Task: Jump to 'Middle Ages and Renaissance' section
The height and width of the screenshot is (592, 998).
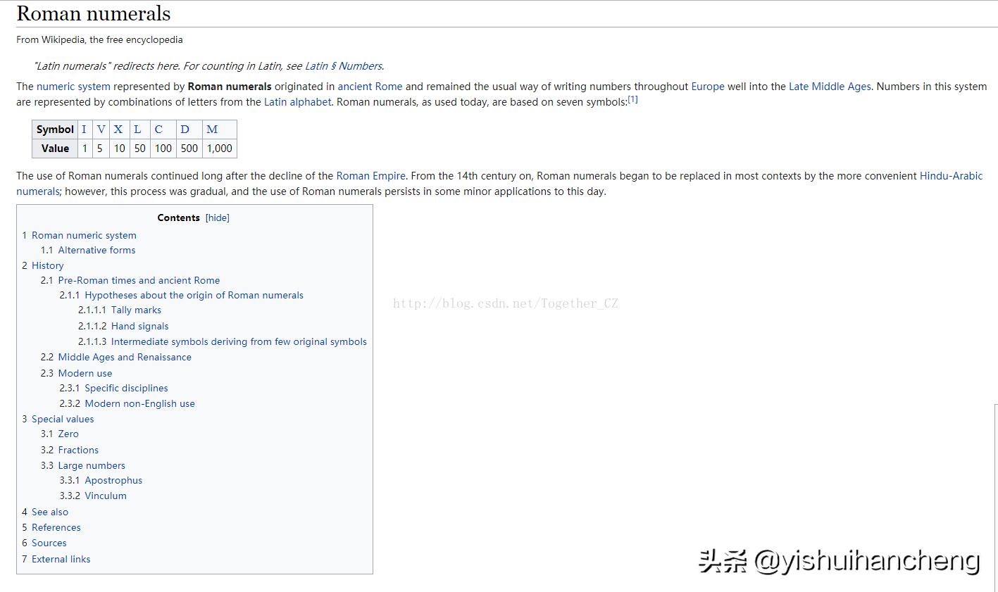Action: click(125, 357)
